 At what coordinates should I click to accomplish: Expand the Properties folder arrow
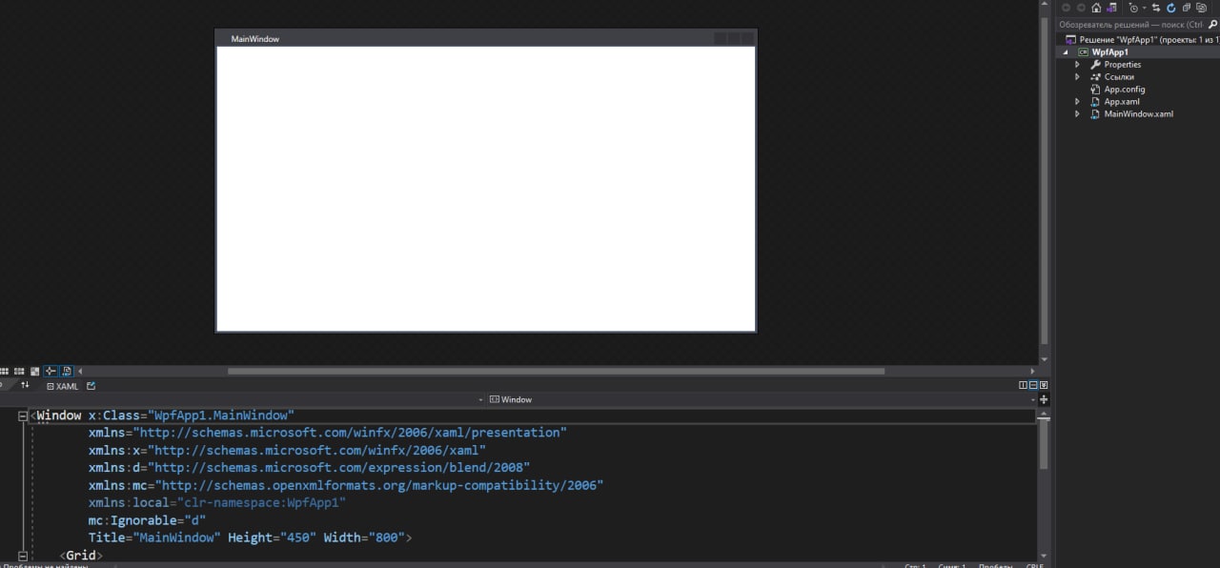(x=1077, y=65)
